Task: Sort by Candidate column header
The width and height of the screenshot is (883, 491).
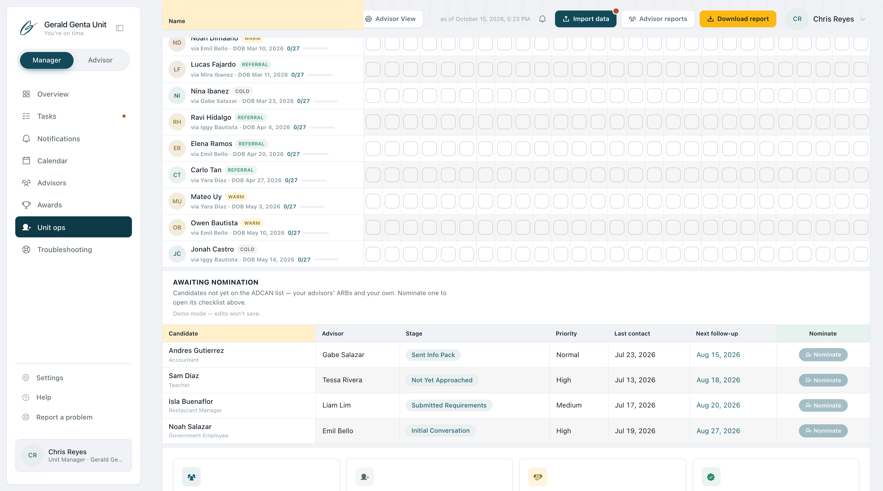Action: click(239, 333)
